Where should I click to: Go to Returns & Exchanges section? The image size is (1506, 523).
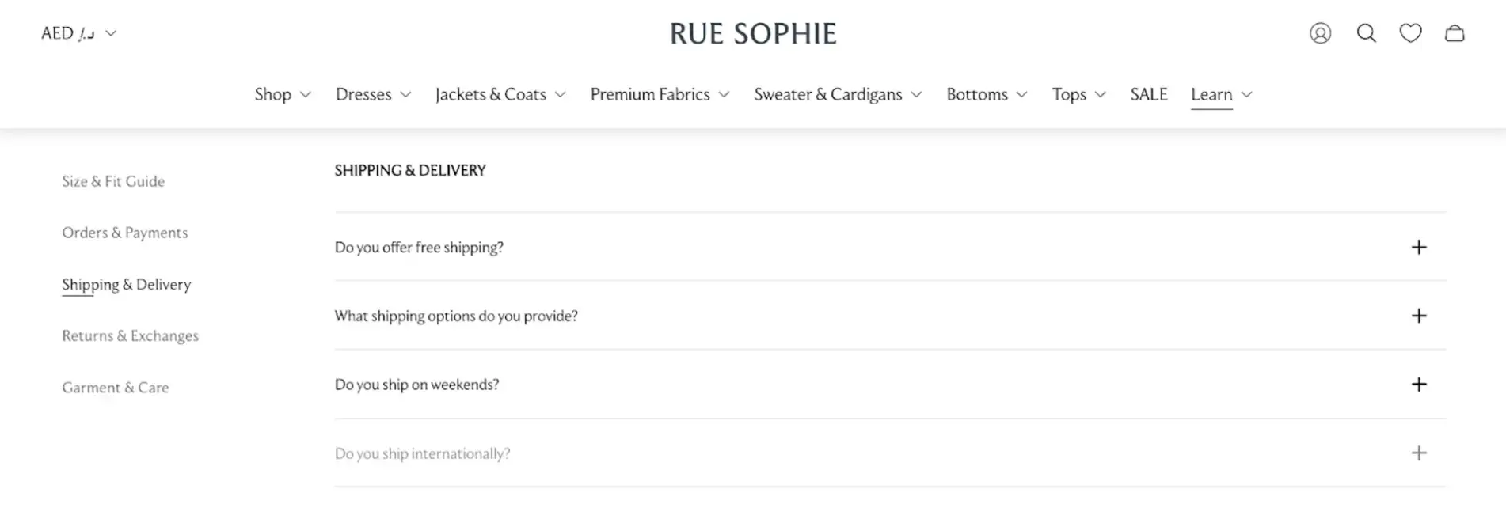point(131,335)
